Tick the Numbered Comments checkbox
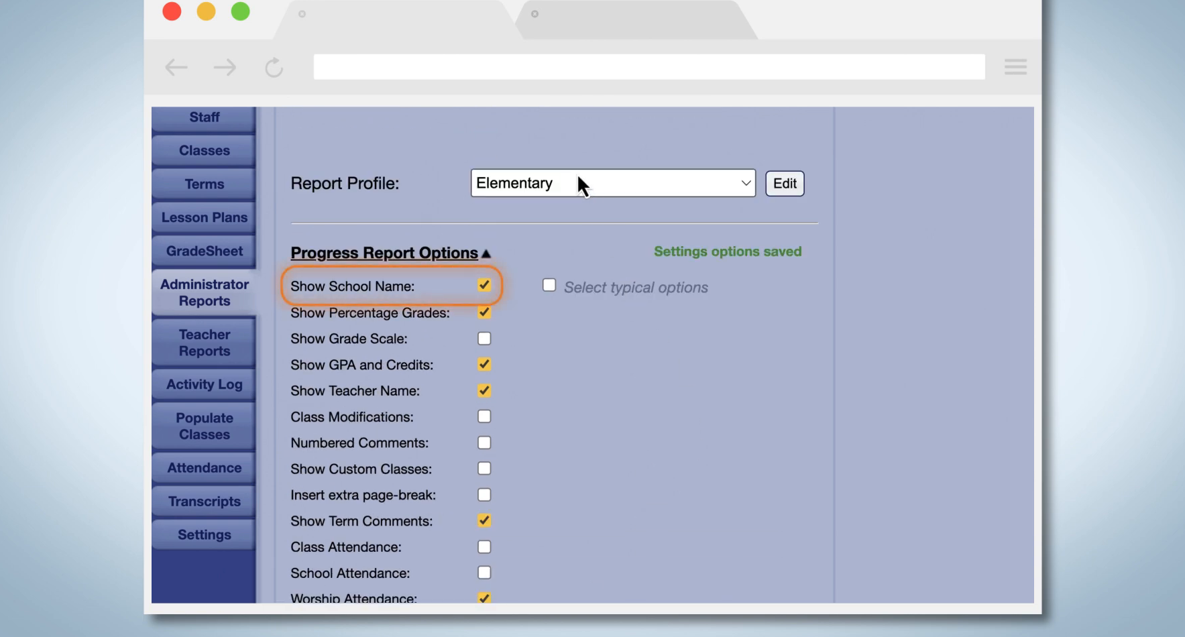 tap(484, 443)
